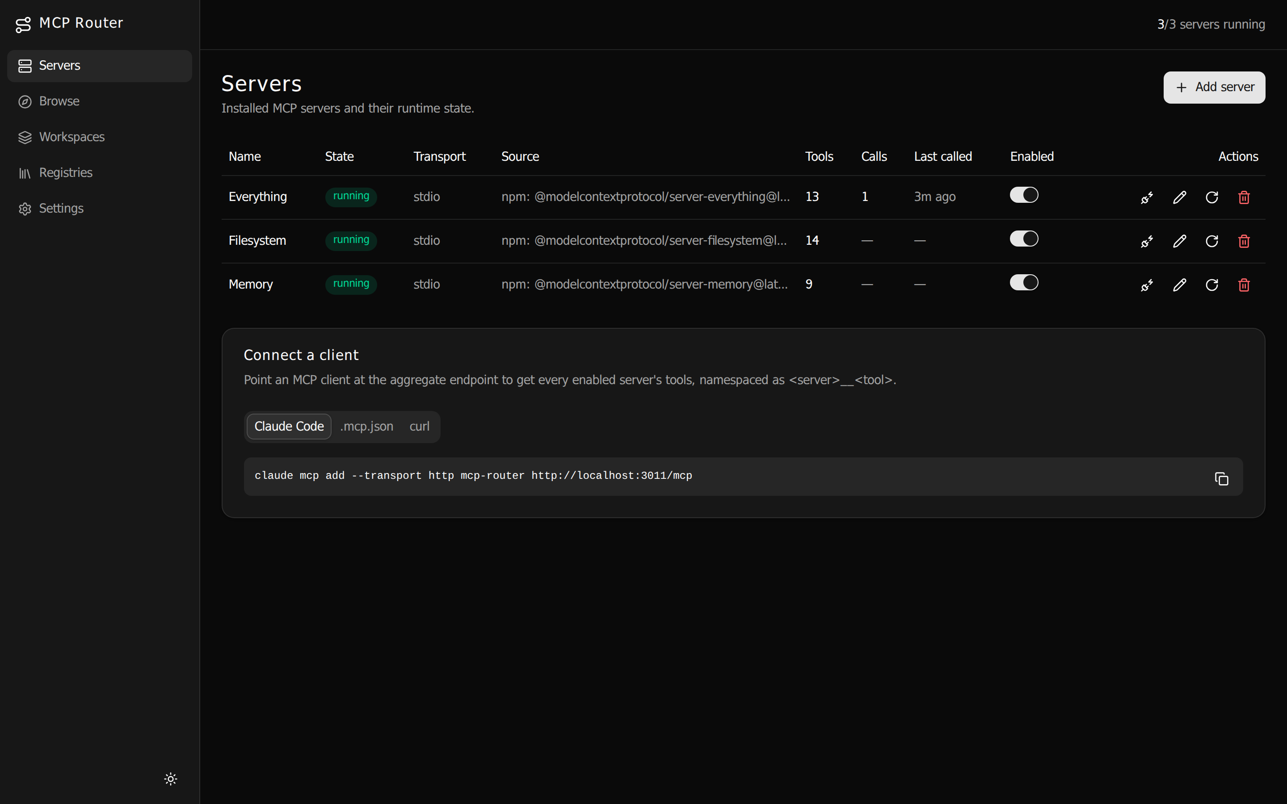Click the plug connect icon for Filesystem
1287x804 pixels.
click(1147, 241)
